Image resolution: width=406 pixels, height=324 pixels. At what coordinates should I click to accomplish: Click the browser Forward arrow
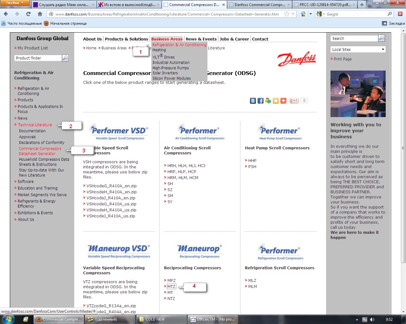(17, 14)
